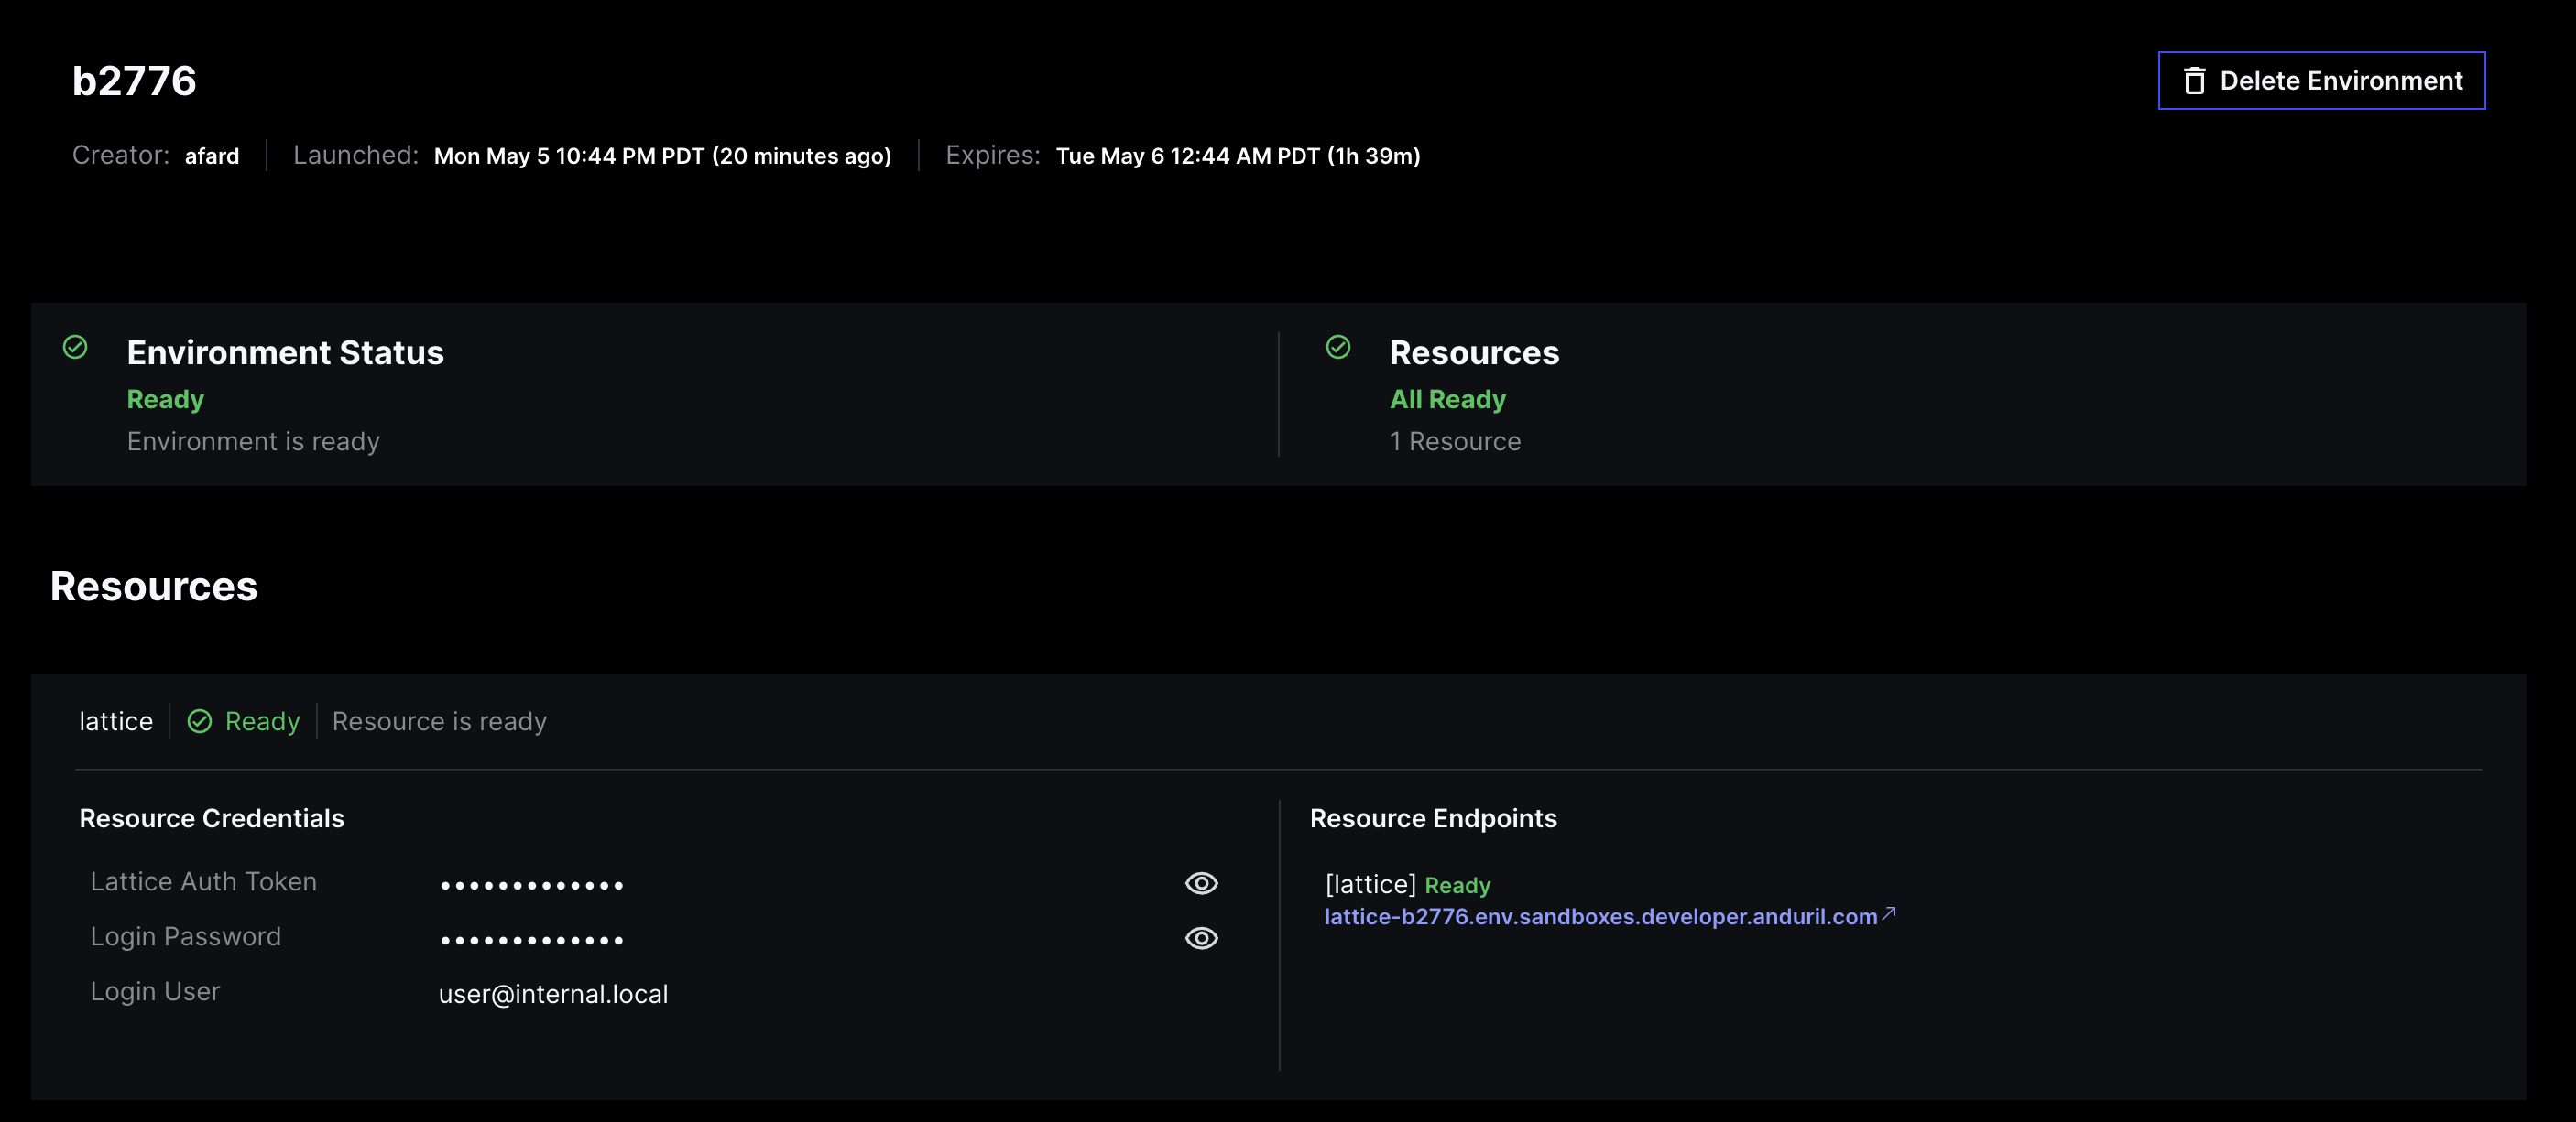Screen dimensions: 2576x1122
Task: Click the Ready check icon next to lattice
Action: pyautogui.click(x=201, y=720)
